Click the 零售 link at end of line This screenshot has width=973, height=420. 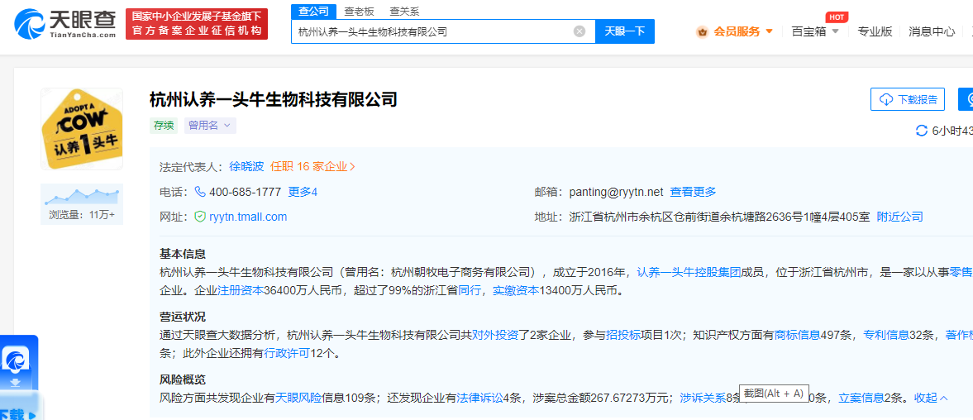[961, 272]
